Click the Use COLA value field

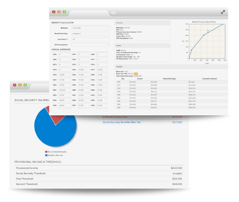[x=91, y=39]
